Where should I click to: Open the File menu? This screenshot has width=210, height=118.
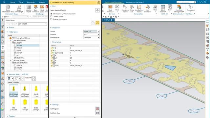point(4,2)
